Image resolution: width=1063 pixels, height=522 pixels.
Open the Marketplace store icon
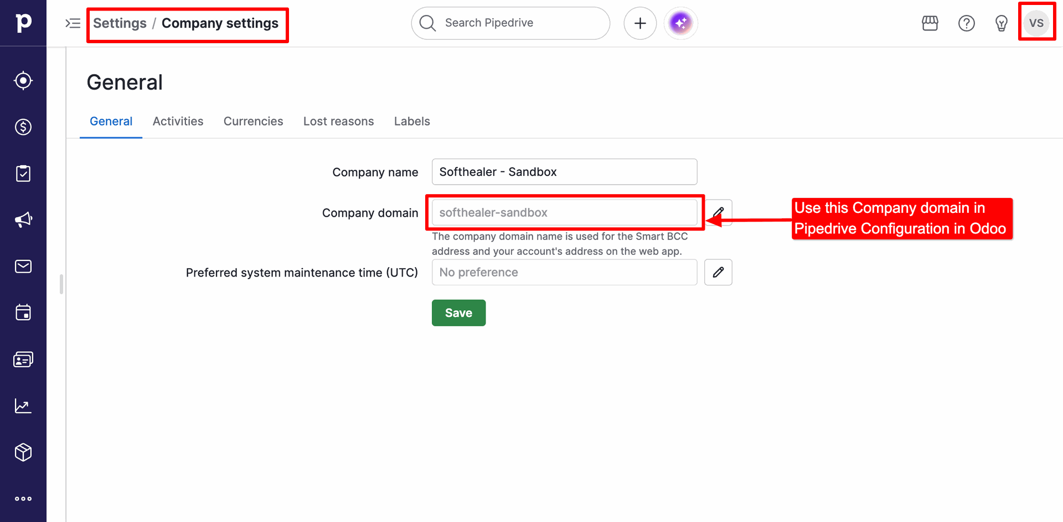pos(930,23)
